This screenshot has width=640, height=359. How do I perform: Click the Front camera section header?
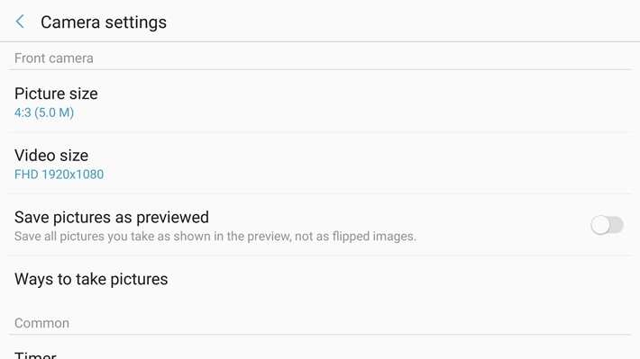(x=54, y=58)
